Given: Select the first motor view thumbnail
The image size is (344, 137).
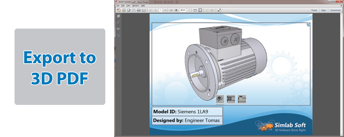Looking at the screenshot, I should 220,99.
